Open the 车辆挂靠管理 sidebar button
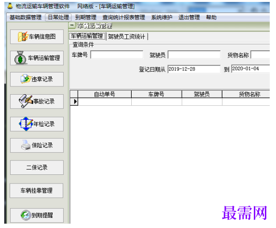Image resolution: width=276 pixels, height=228 pixels. pyautogui.click(x=37, y=190)
